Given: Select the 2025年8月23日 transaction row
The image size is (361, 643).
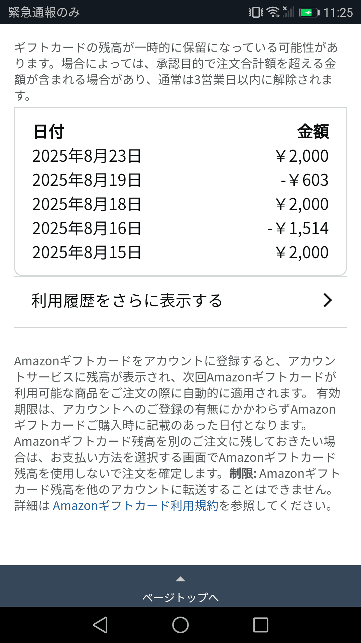Looking at the screenshot, I should click(x=180, y=156).
